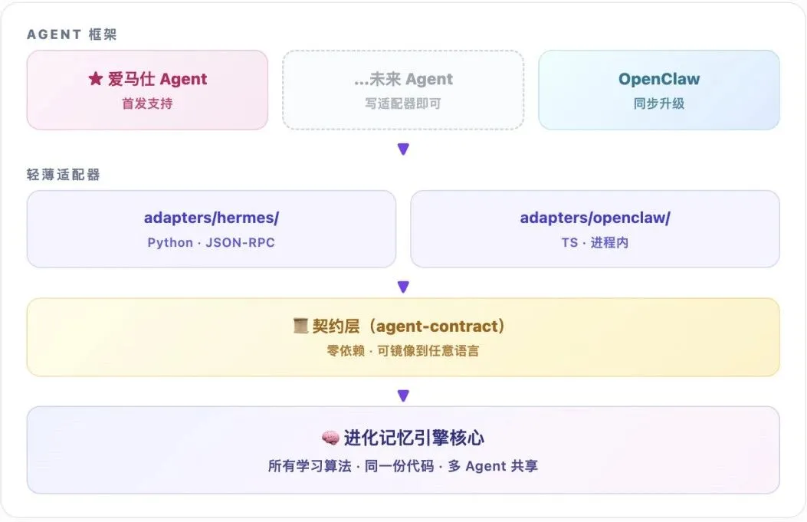This screenshot has height=522, width=807.
Task: Click the scroll icon beside 契约层
Action: (x=300, y=326)
